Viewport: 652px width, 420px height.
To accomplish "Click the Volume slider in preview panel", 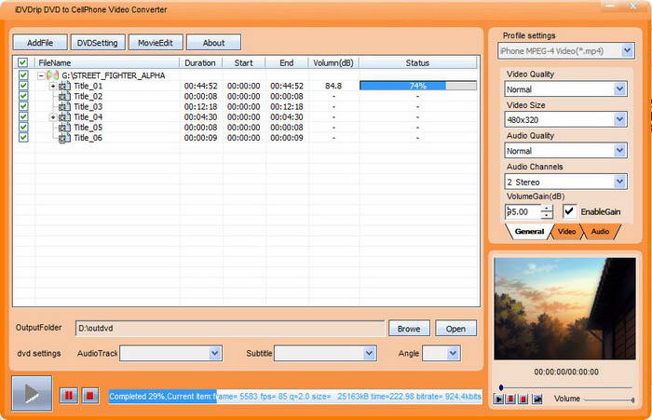I will [608, 400].
